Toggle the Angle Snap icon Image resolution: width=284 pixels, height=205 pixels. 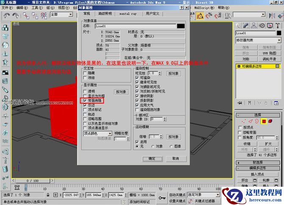pos(200,16)
